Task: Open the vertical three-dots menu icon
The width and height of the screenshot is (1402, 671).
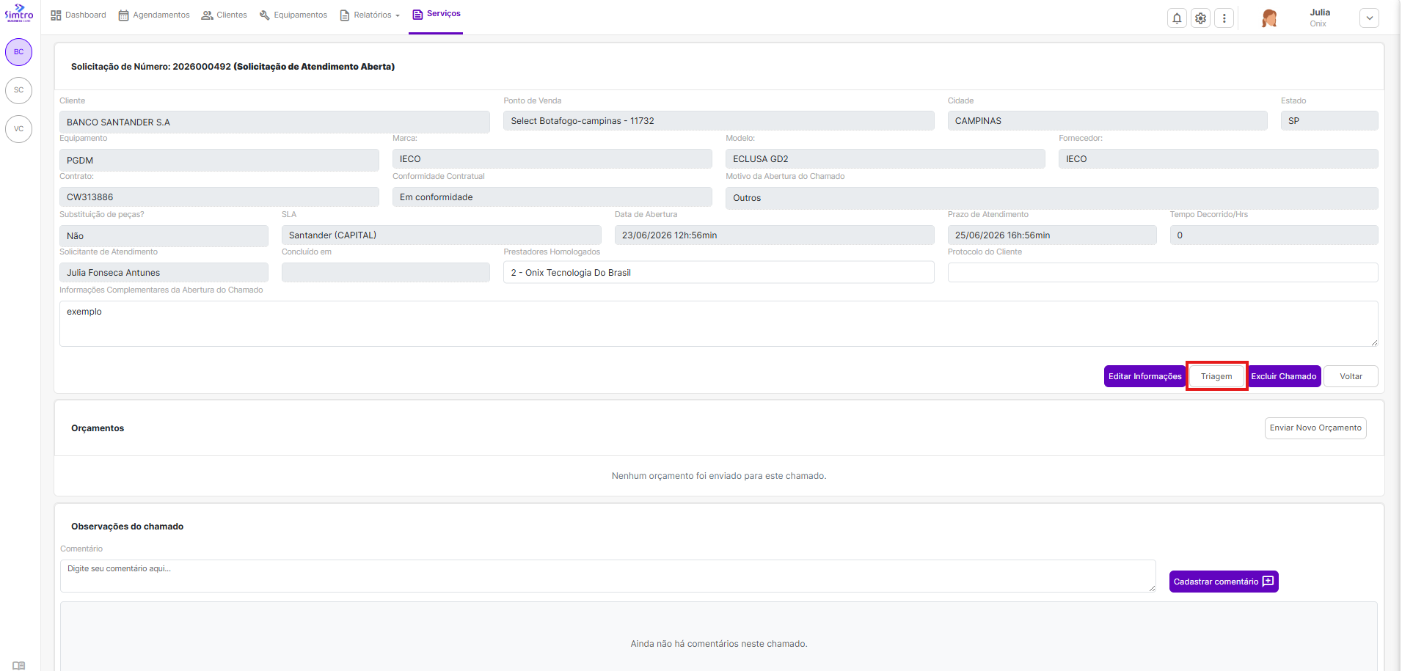Action: click(1224, 18)
